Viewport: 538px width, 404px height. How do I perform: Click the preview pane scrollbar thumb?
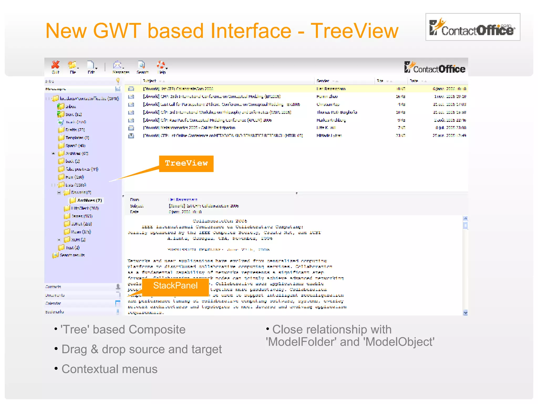(x=465, y=226)
